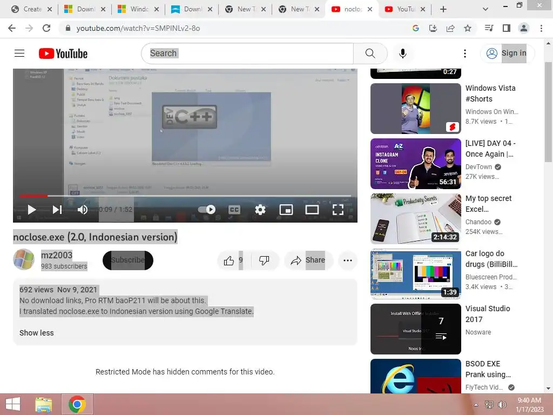553x415 pixels.
Task: Subscribe to the mz2003 channel
Action: point(127,260)
